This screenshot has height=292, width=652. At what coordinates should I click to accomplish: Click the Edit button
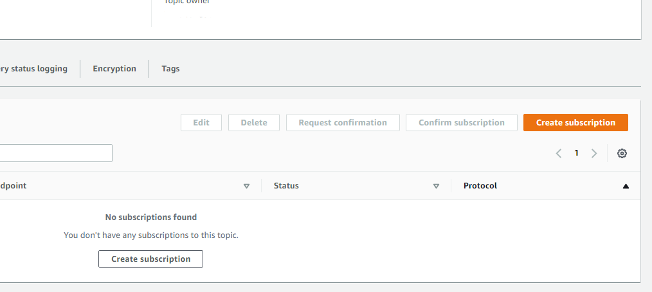(x=201, y=123)
